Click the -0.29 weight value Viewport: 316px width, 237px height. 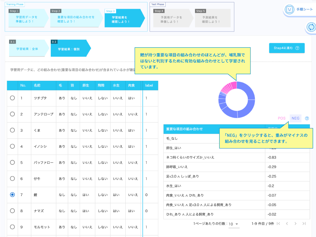click(x=272, y=167)
